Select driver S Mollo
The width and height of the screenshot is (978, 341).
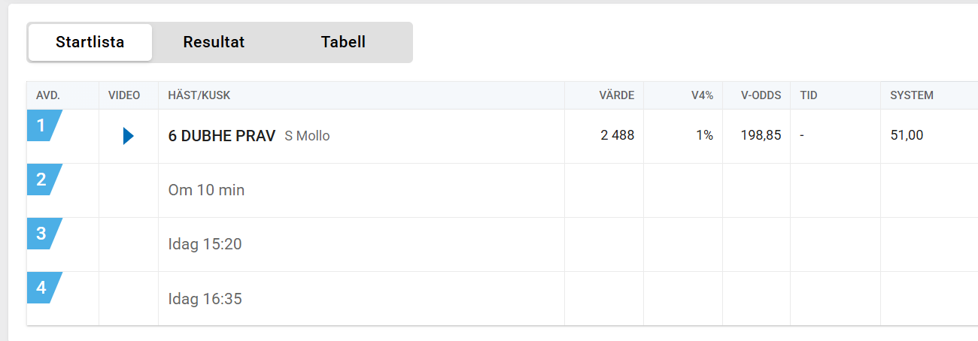[307, 136]
